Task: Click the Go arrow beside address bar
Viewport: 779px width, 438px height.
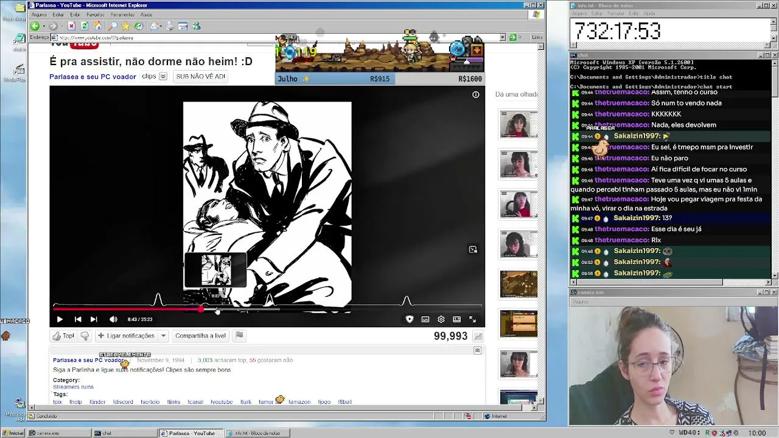Action: click(x=512, y=38)
